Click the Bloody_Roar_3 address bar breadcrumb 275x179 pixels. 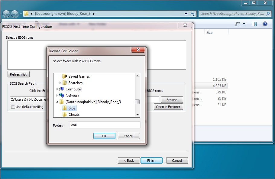point(63,14)
